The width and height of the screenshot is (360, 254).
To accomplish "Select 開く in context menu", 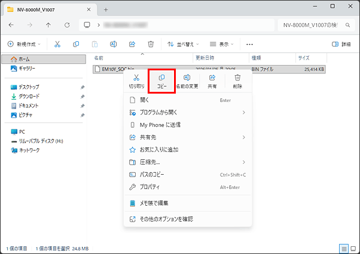I will pyautogui.click(x=188, y=100).
